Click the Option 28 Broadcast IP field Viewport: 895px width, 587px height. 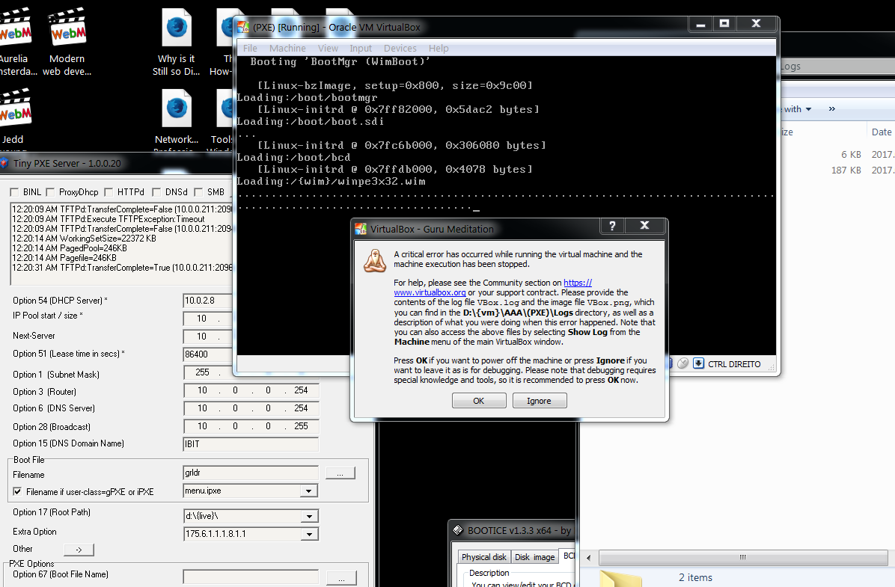coord(251,426)
